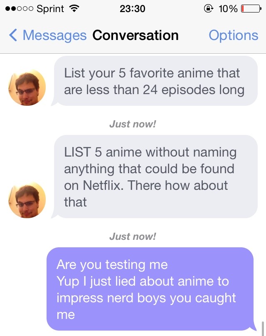This screenshot has width=266, height=336.
Task: Tap the 23:30 clock in status bar
Action: pyautogui.click(x=133, y=8)
